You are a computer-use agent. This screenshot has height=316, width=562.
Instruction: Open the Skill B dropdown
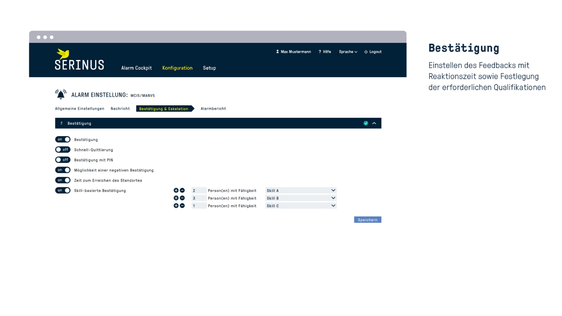(301, 198)
